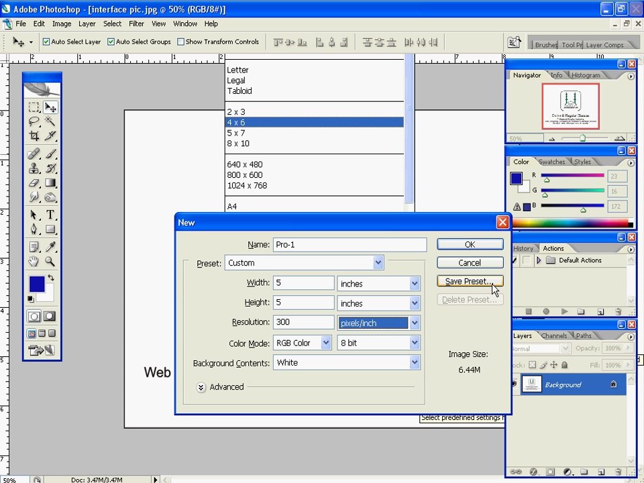Enable Show Transform Controls checkbox
Screen dimensions: 644x483
180,42
